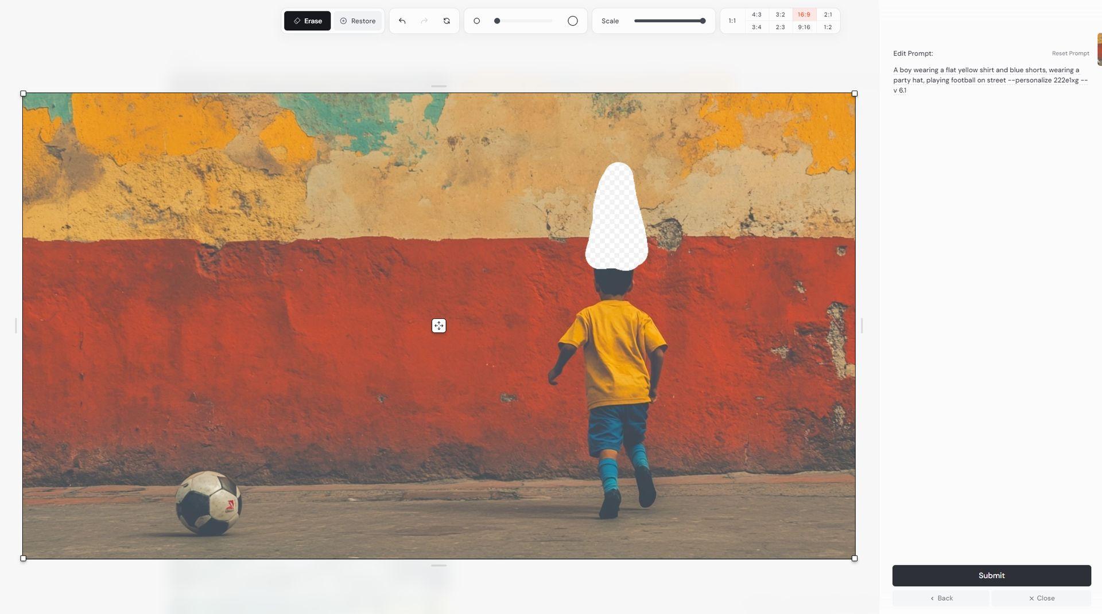Select the 1:2 aspect ratio
This screenshot has width=1102, height=614.
pos(828,28)
